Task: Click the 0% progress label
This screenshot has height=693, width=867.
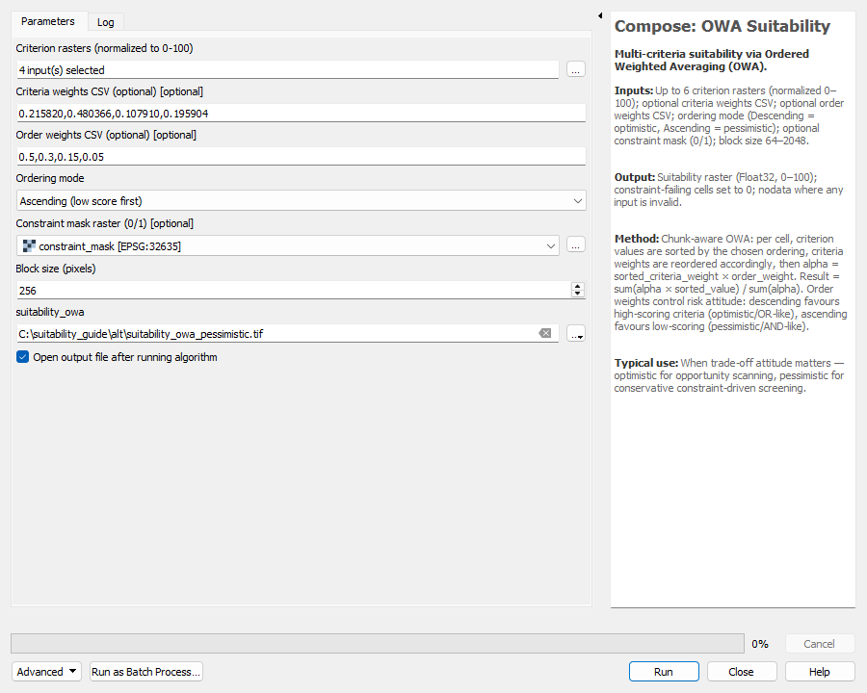Action: [760, 644]
